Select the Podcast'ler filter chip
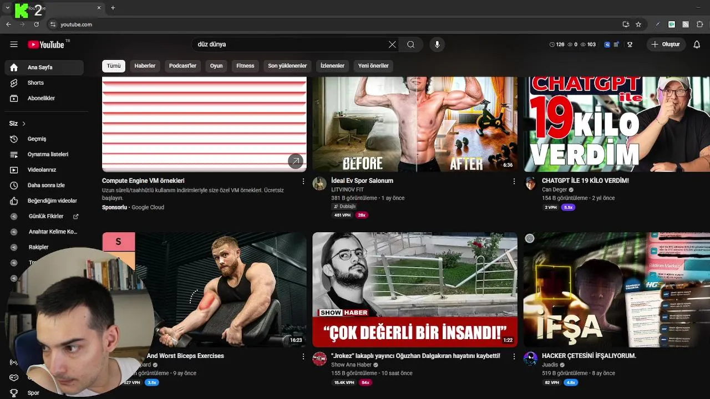 (182, 66)
